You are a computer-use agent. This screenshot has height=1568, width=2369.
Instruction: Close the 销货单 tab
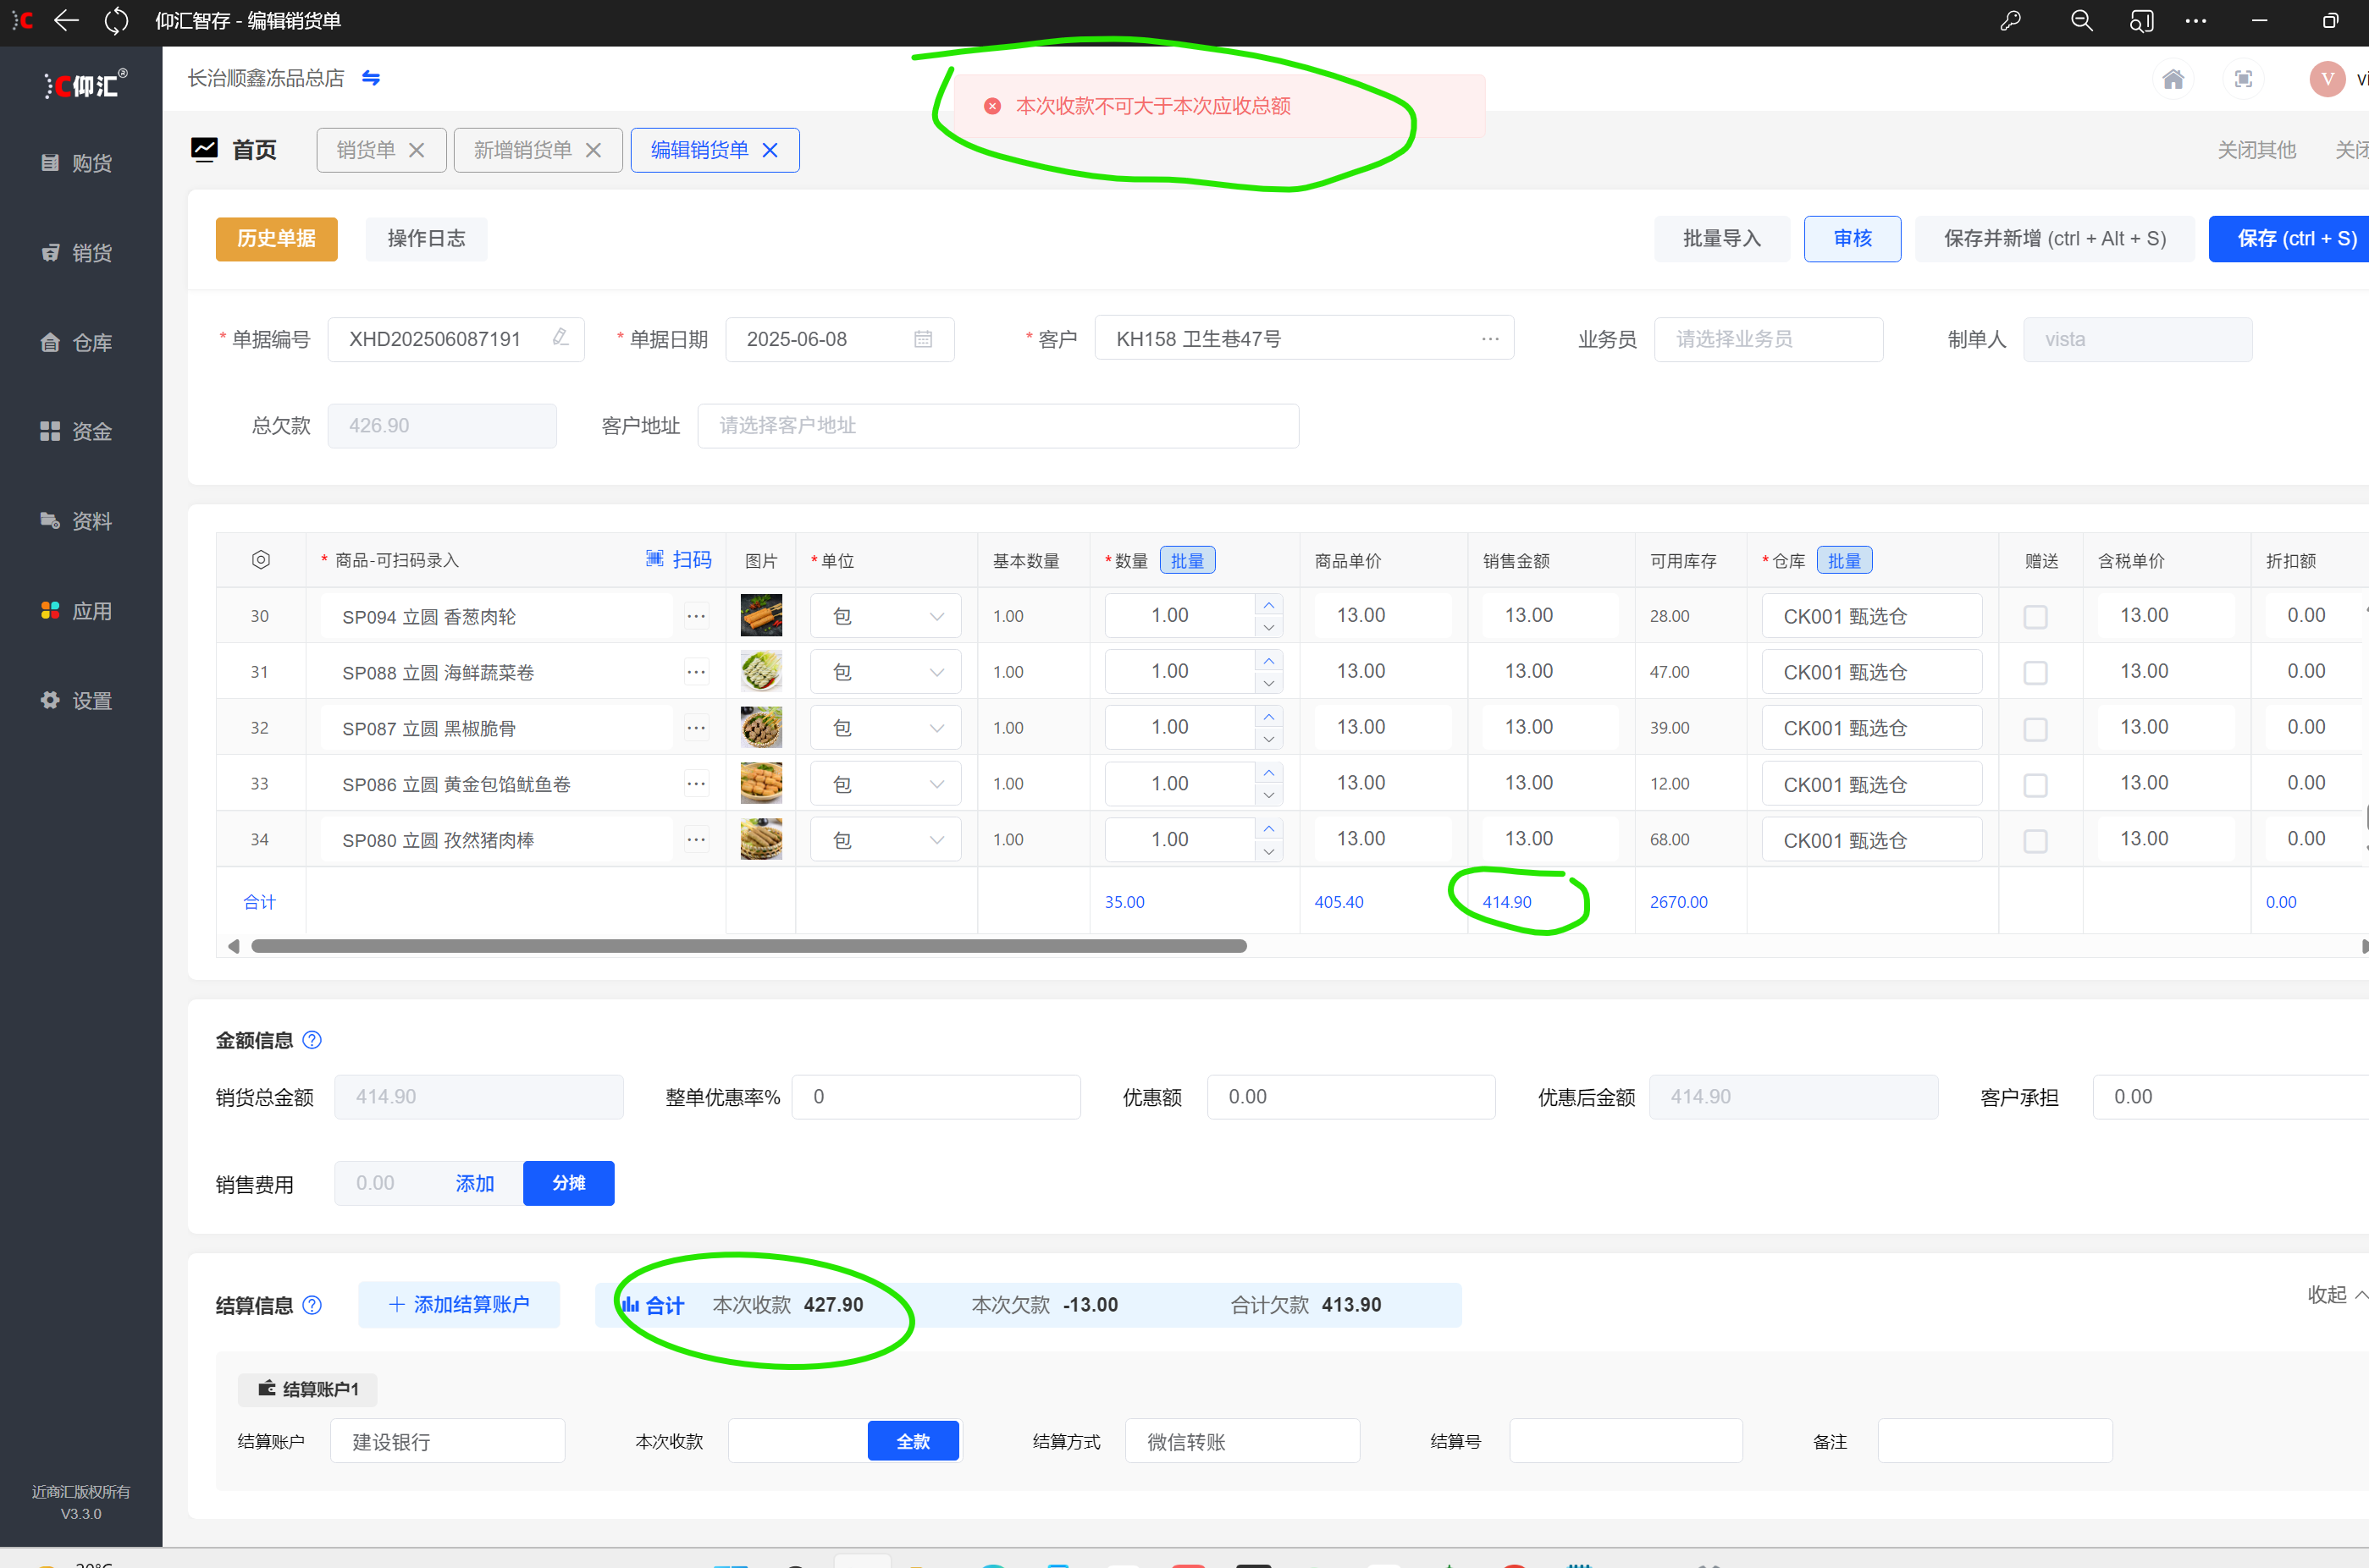click(x=417, y=150)
